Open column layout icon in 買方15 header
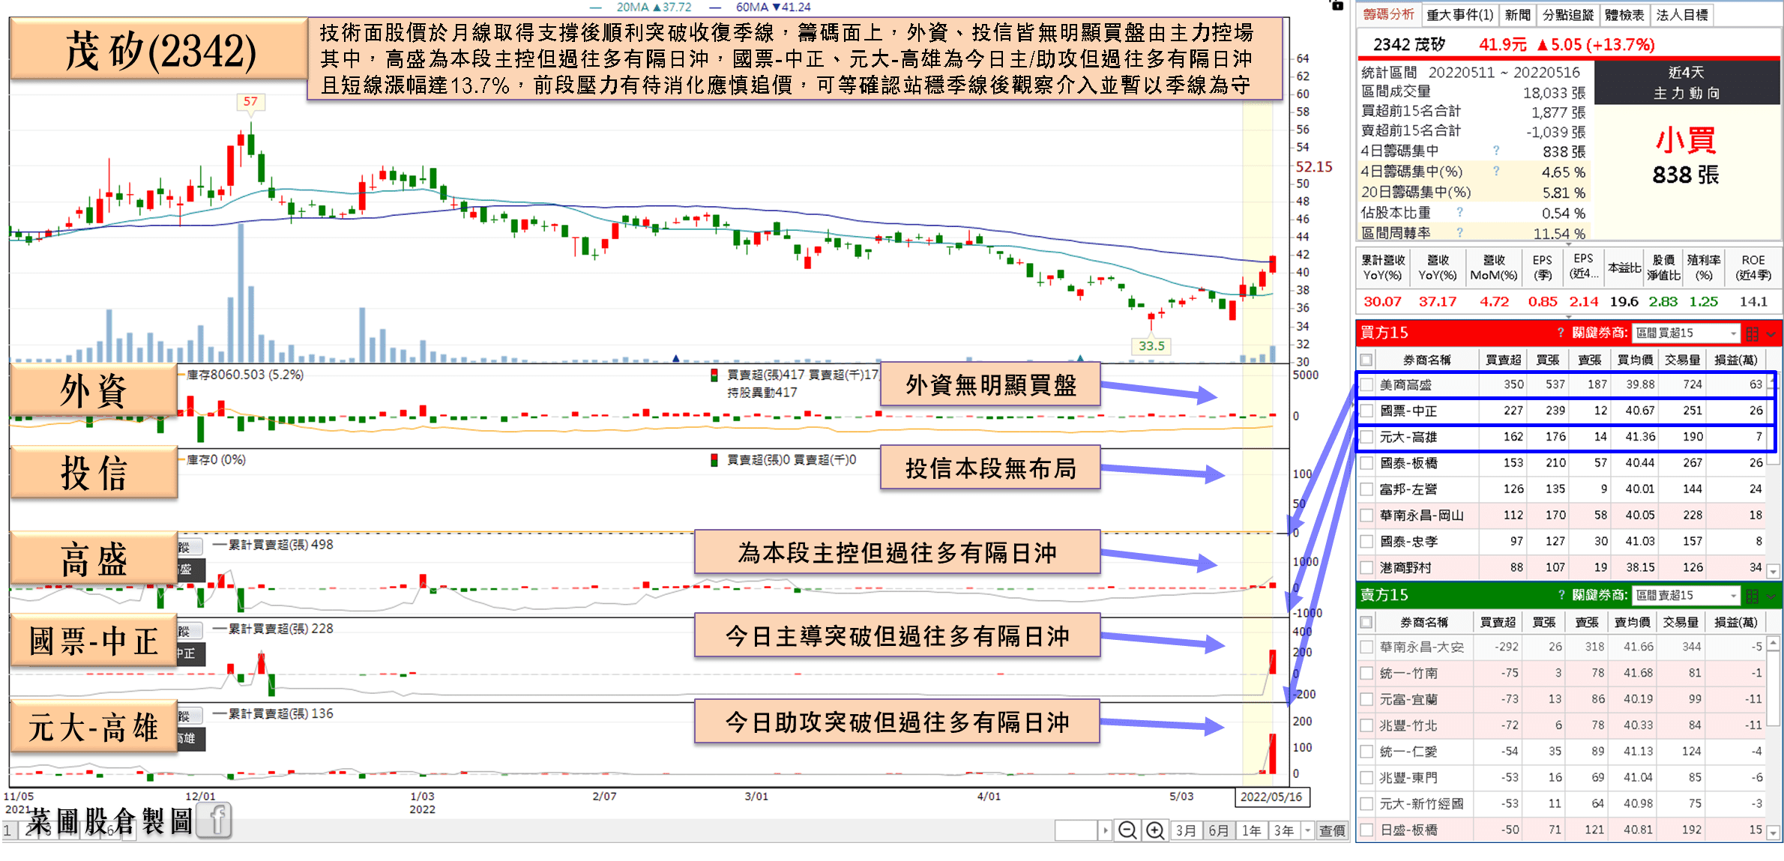 [x=1752, y=333]
